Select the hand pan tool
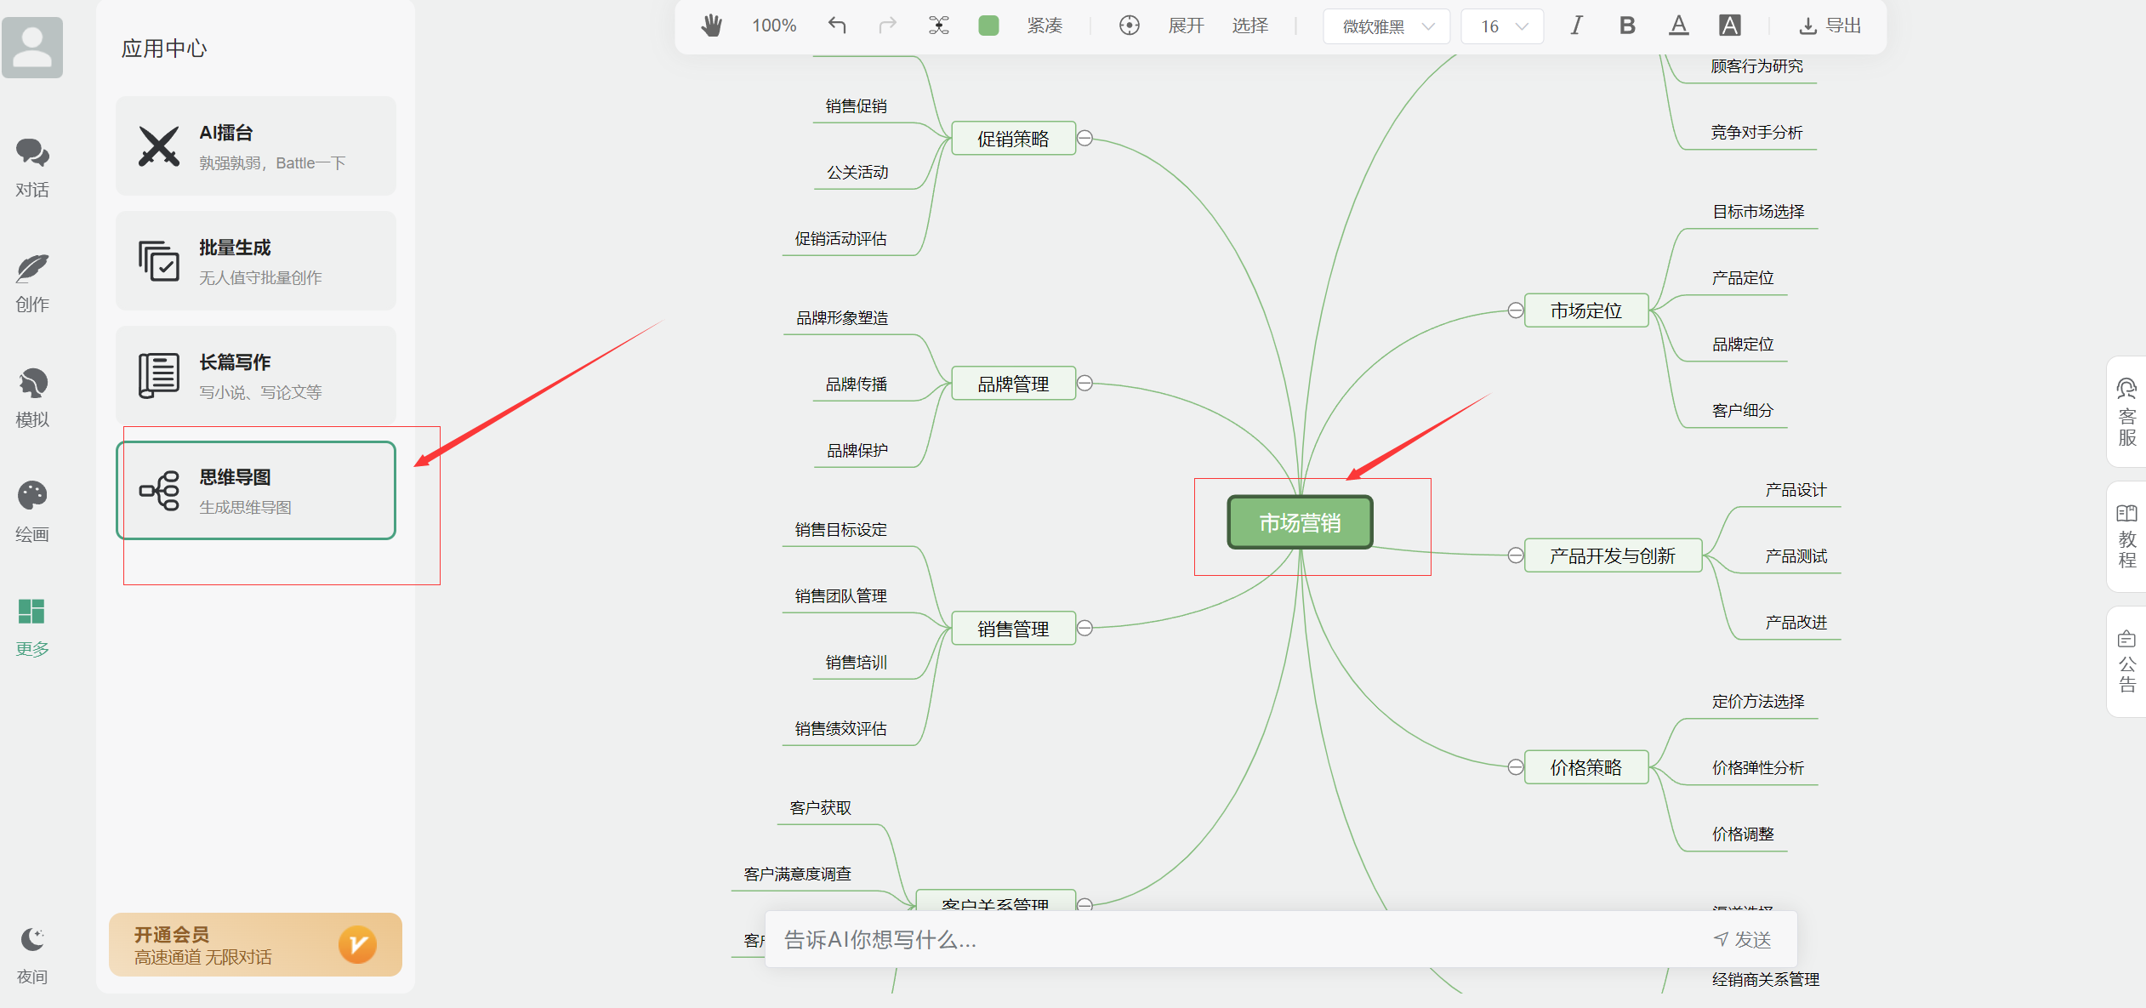2146x1008 pixels. click(711, 26)
